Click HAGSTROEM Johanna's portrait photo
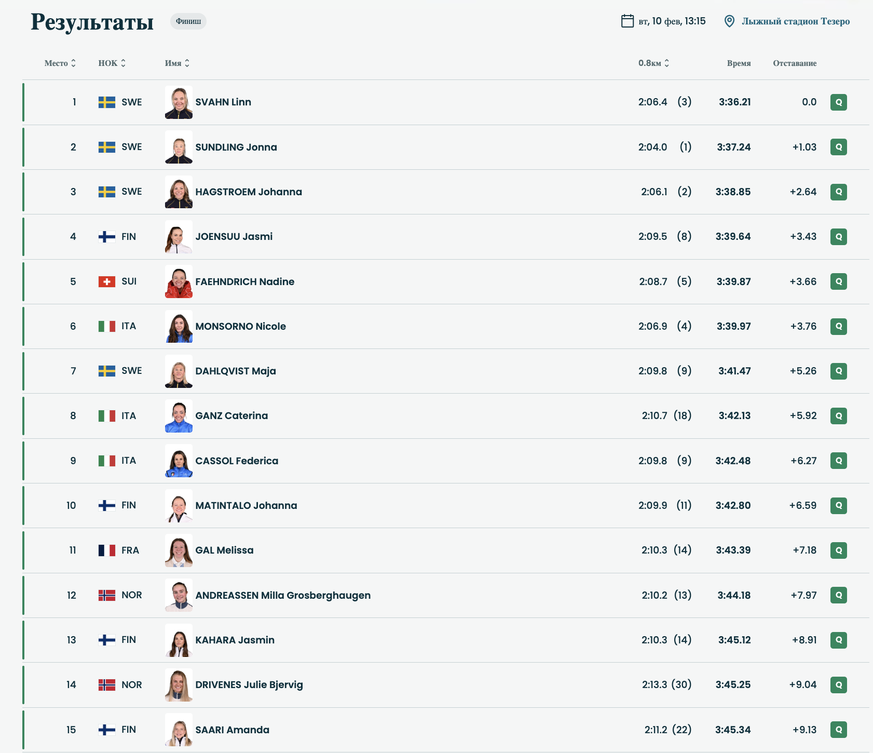Viewport: 873px width, 753px height. click(179, 192)
